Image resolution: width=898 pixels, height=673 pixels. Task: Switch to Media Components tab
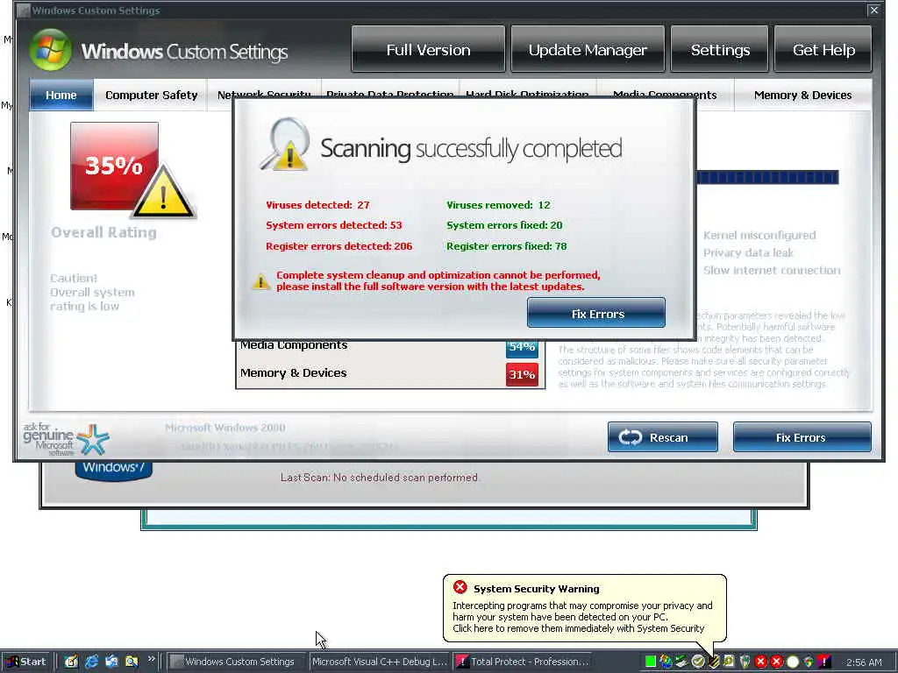point(665,95)
